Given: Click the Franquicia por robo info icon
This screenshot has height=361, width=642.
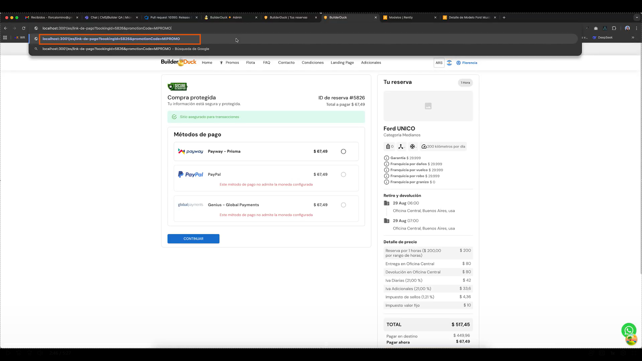Looking at the screenshot, I should (386, 176).
